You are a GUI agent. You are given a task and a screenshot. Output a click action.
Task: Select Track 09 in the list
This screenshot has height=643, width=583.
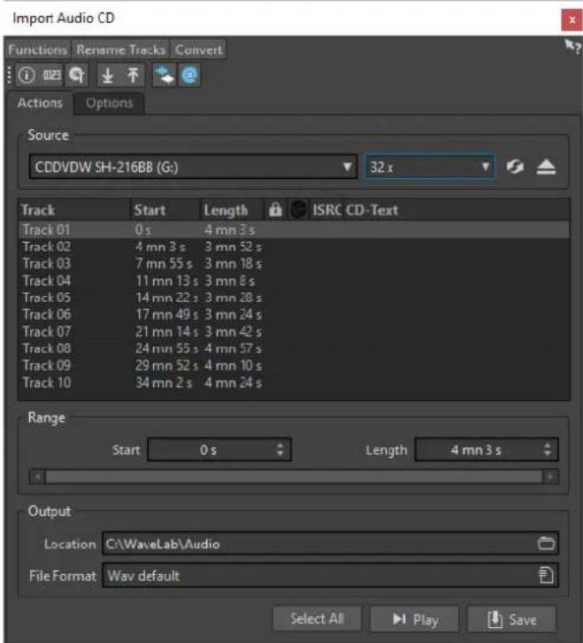pyautogui.click(x=294, y=366)
